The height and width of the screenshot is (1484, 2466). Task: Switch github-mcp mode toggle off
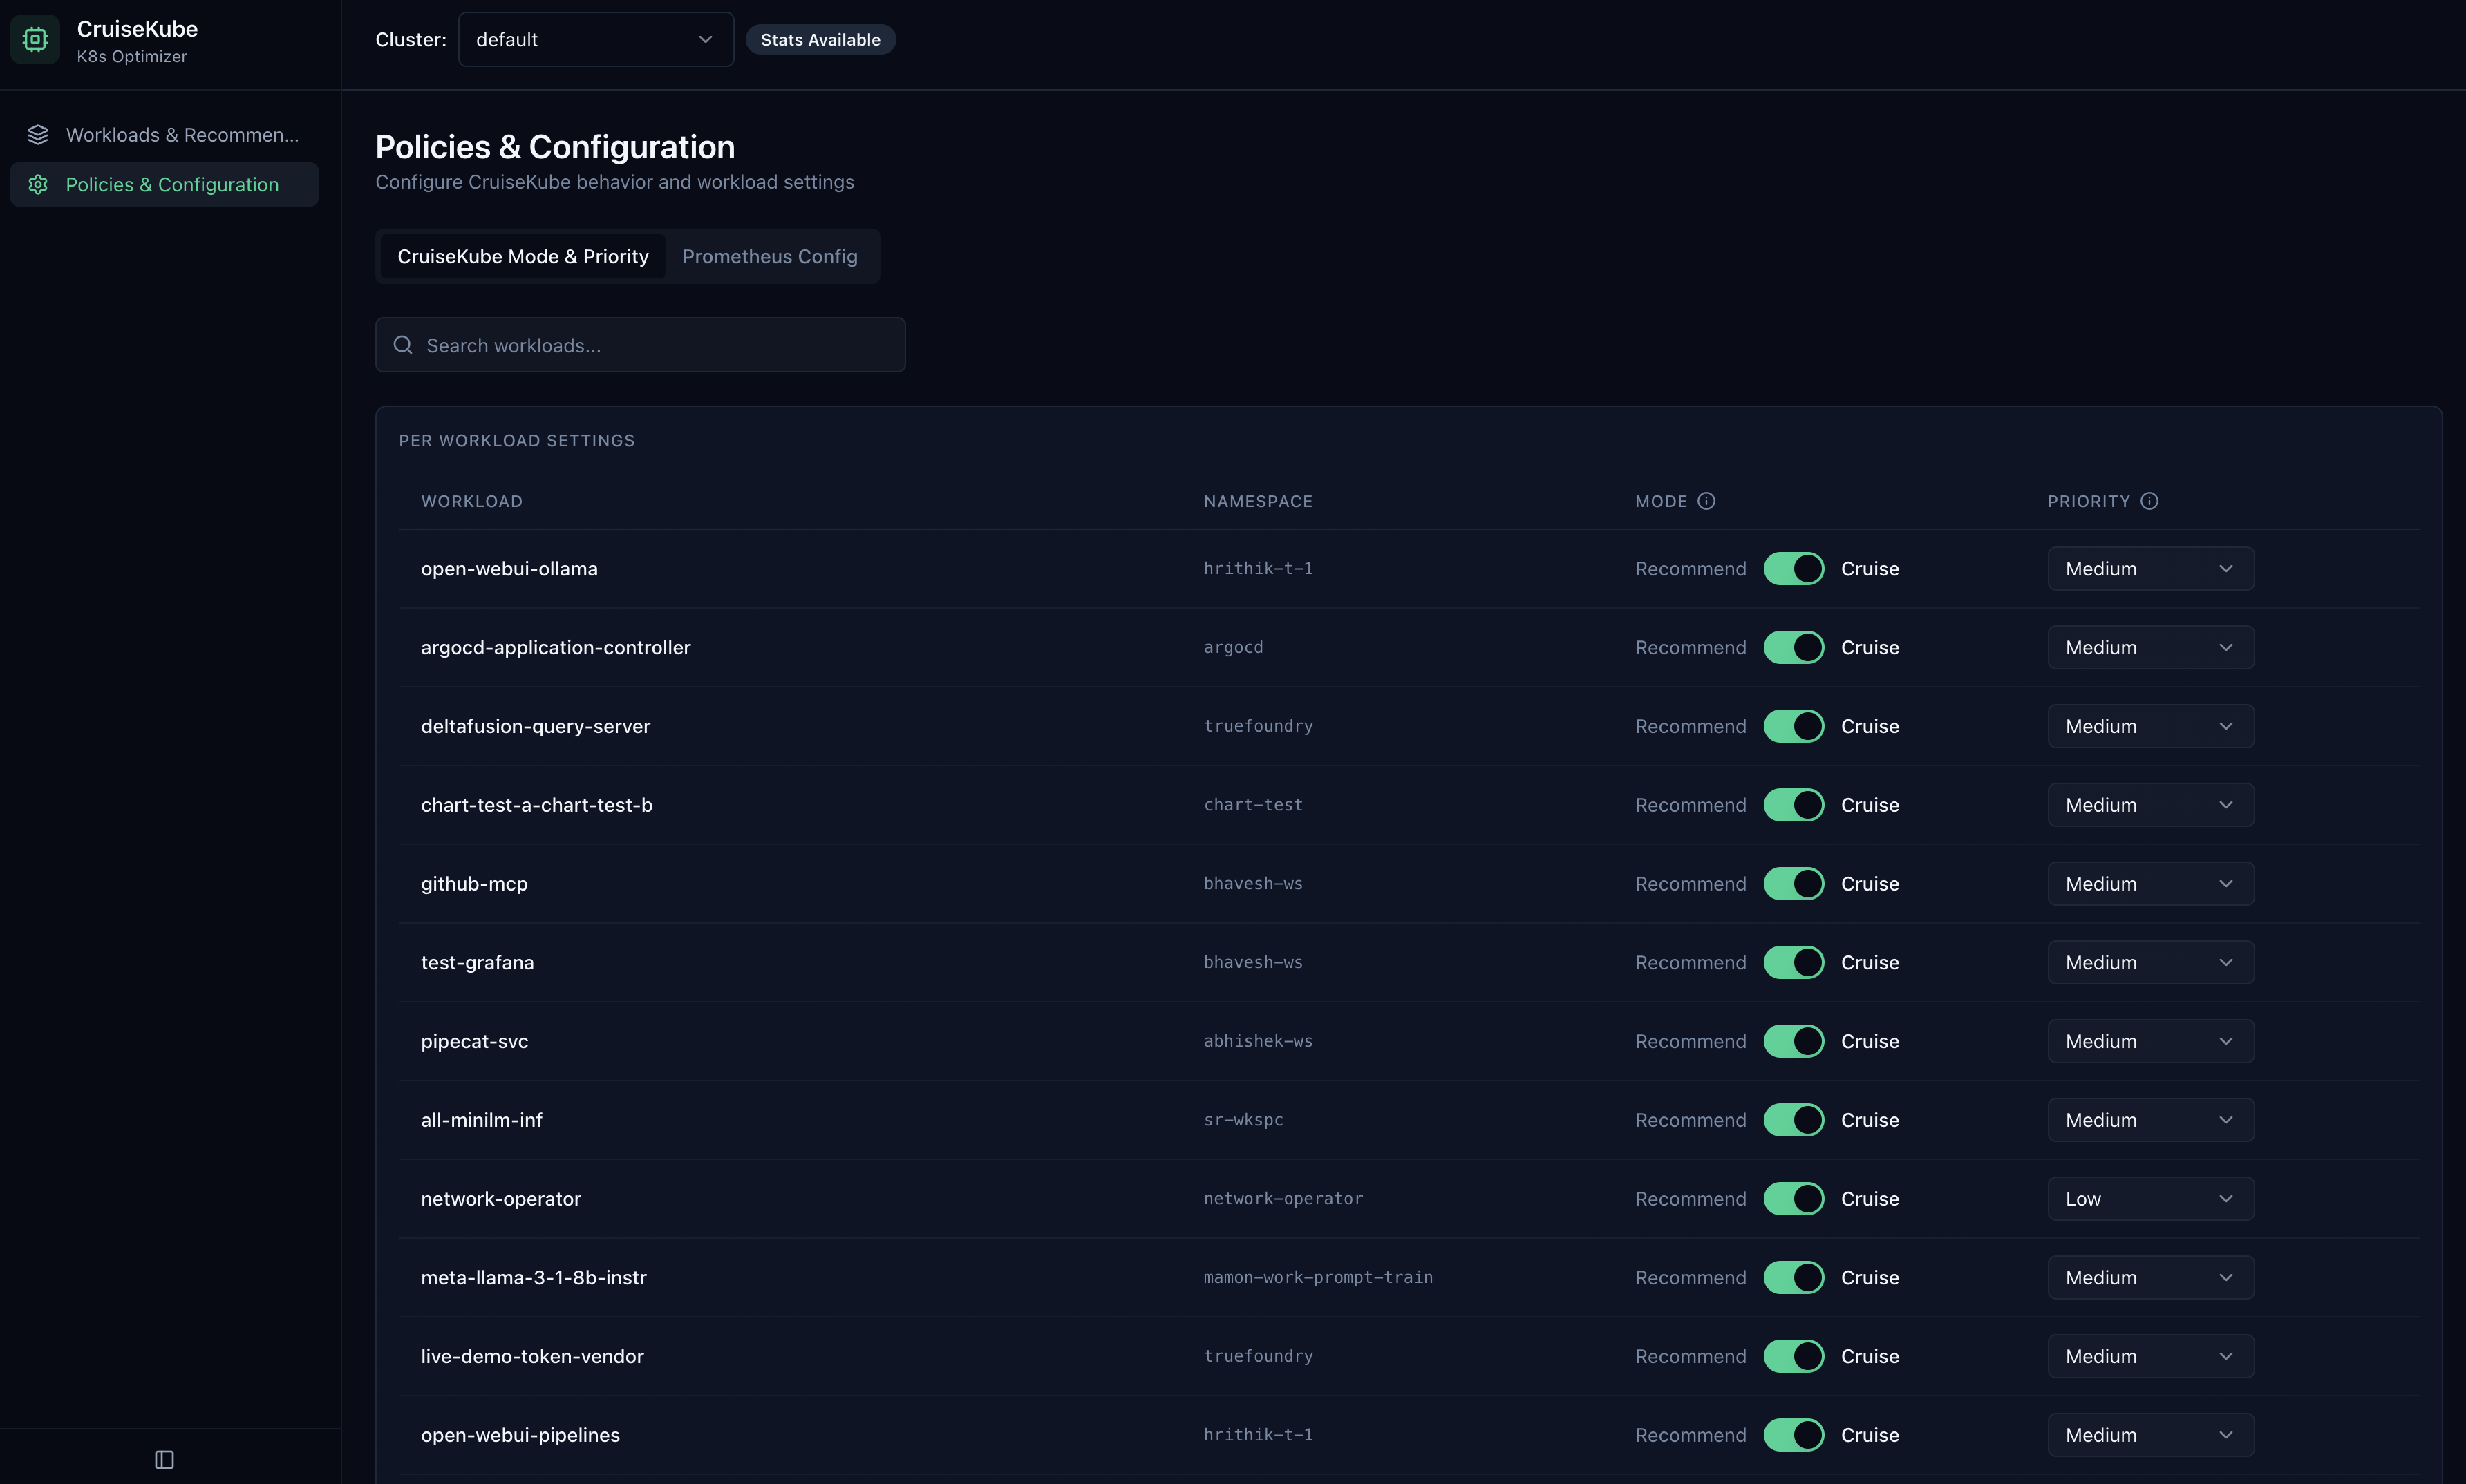[x=1794, y=884]
